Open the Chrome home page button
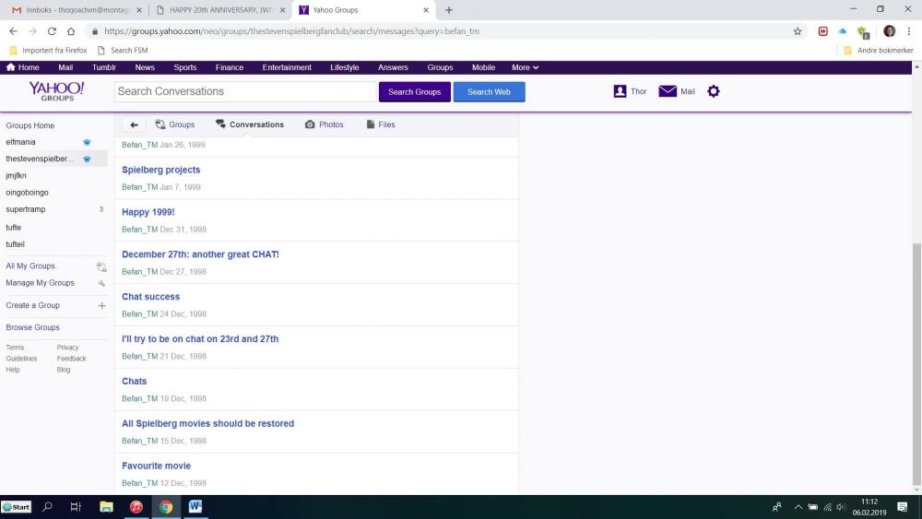 tap(71, 31)
